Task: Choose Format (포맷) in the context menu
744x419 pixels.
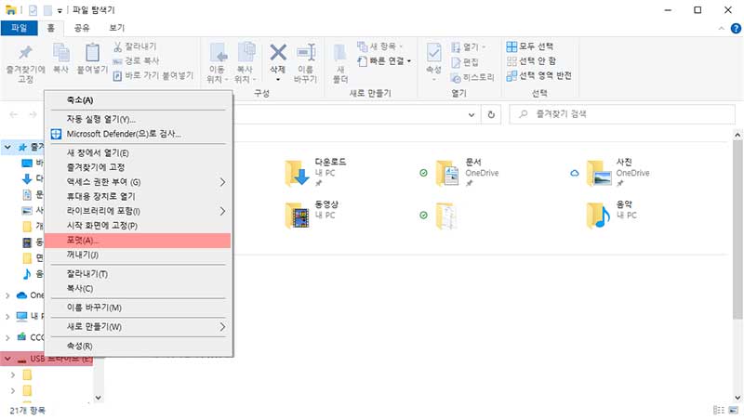Action: (138, 241)
